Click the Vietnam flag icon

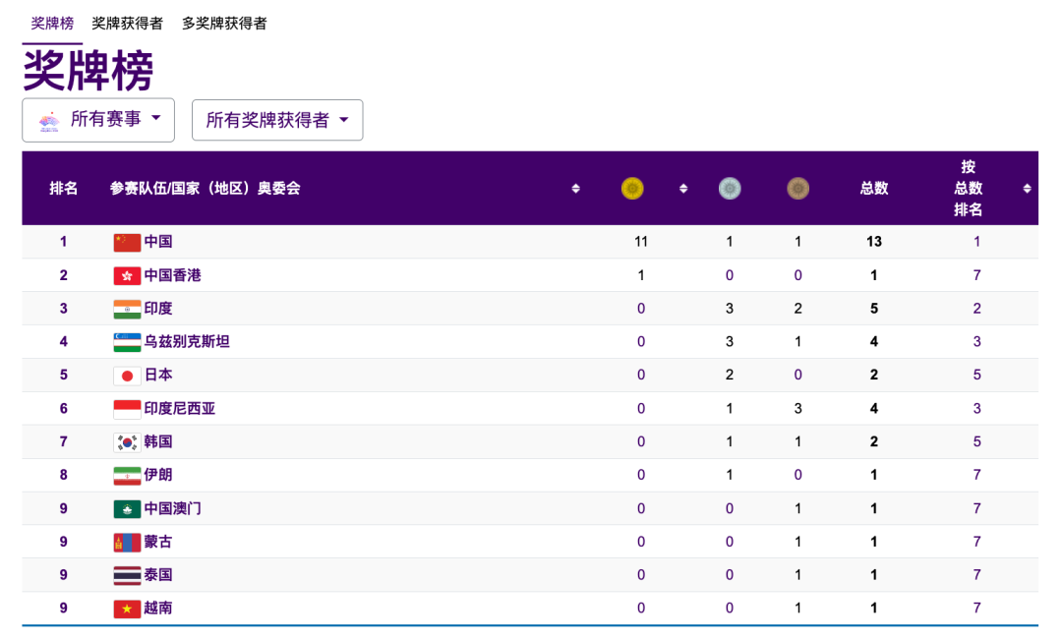tap(127, 609)
